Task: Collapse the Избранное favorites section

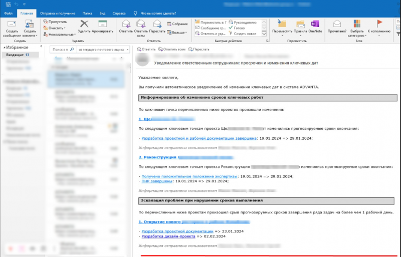Action: pyautogui.click(x=4, y=47)
